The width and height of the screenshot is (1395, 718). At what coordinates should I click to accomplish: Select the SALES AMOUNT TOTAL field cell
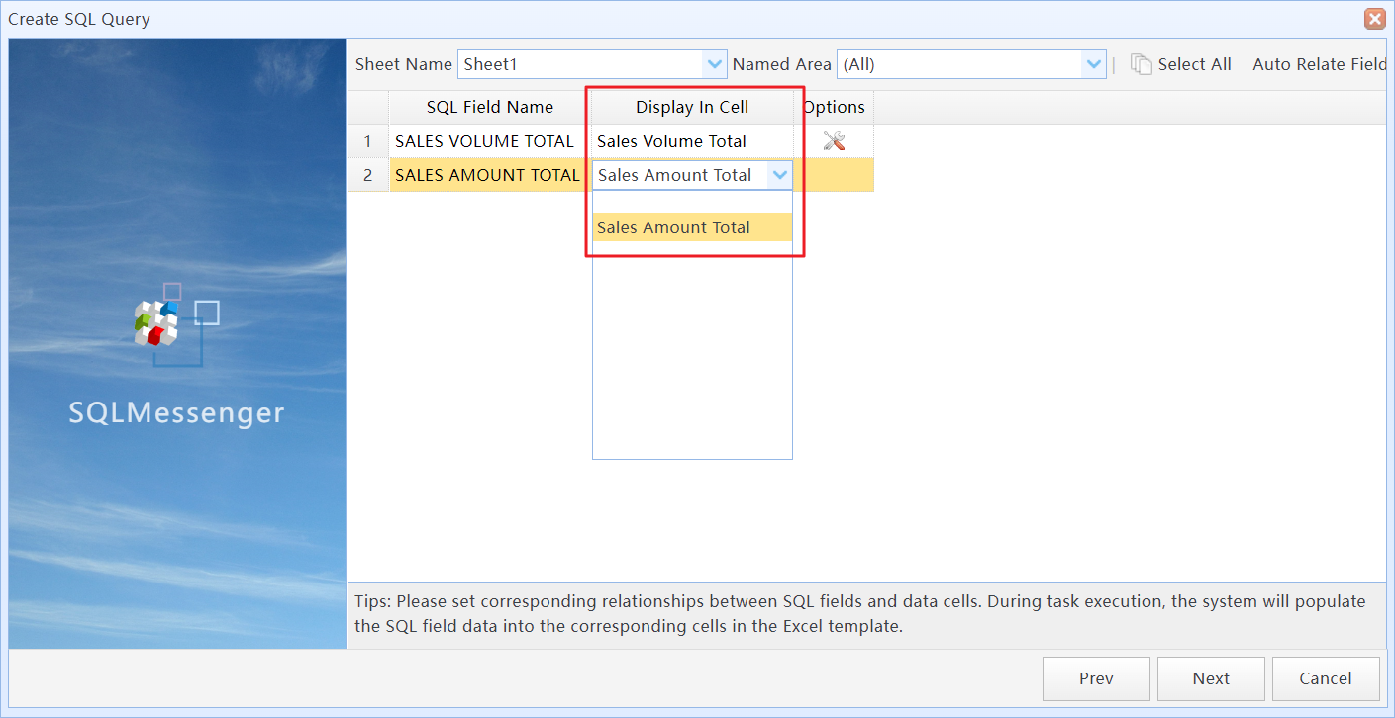pos(490,175)
